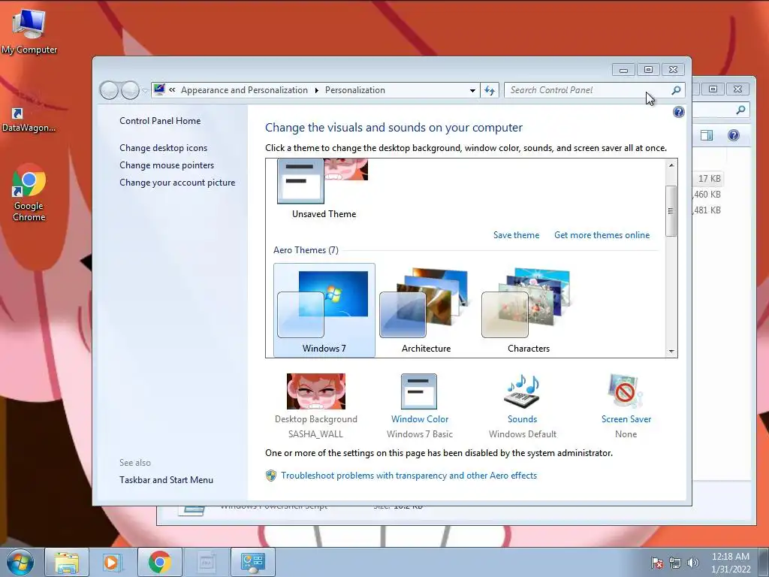Click help icon in background Explorer window
Image resolution: width=769 pixels, height=577 pixels.
[733, 135]
